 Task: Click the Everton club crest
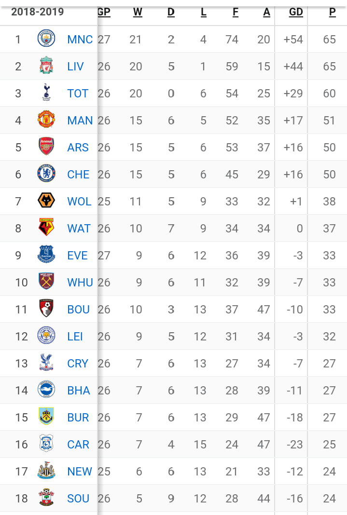(x=46, y=254)
